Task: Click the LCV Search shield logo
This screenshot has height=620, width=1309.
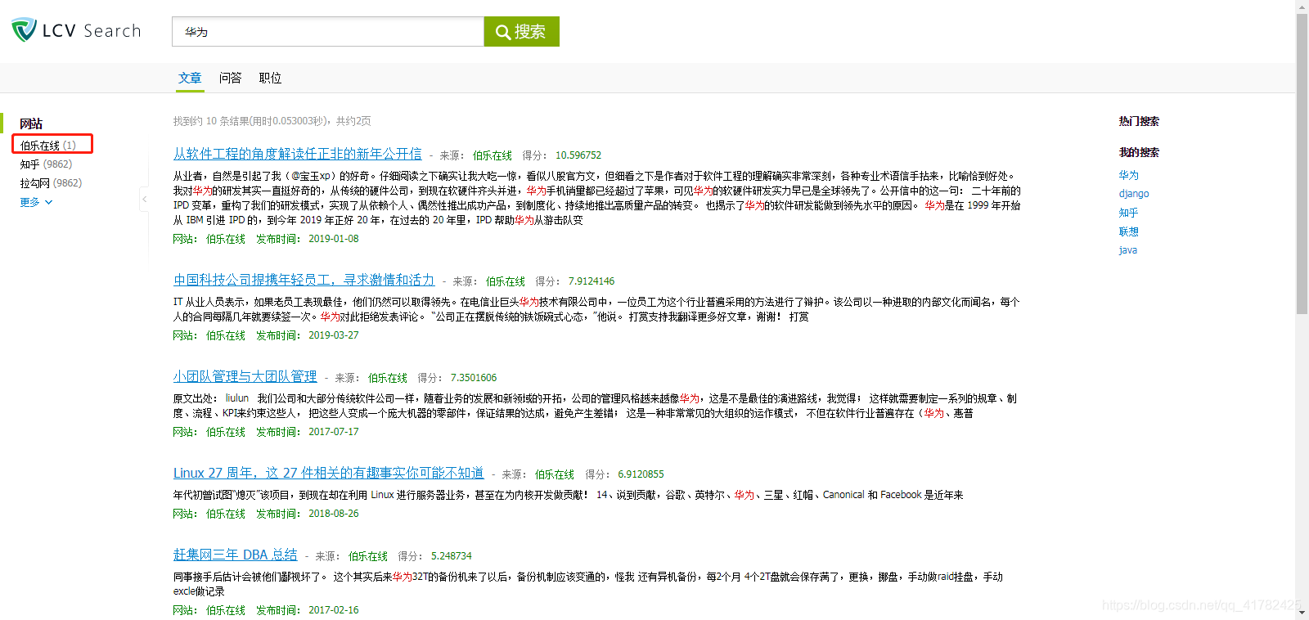Action: 25,30
